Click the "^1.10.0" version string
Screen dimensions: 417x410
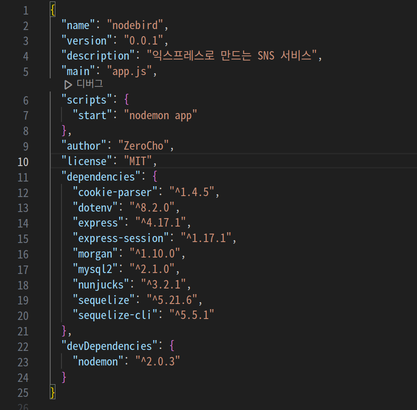[155, 253]
